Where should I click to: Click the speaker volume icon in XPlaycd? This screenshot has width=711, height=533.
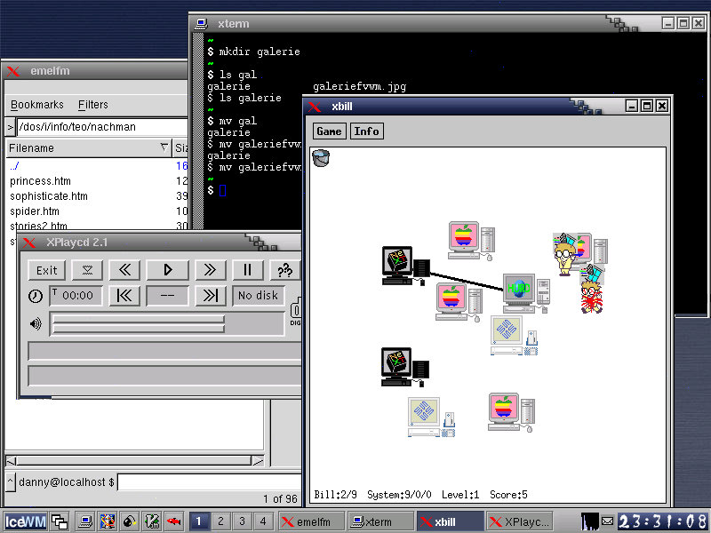(x=36, y=323)
